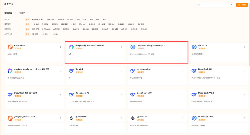Filter provider by InternVL
Viewport: 250px width, 135px height.
(61, 19)
